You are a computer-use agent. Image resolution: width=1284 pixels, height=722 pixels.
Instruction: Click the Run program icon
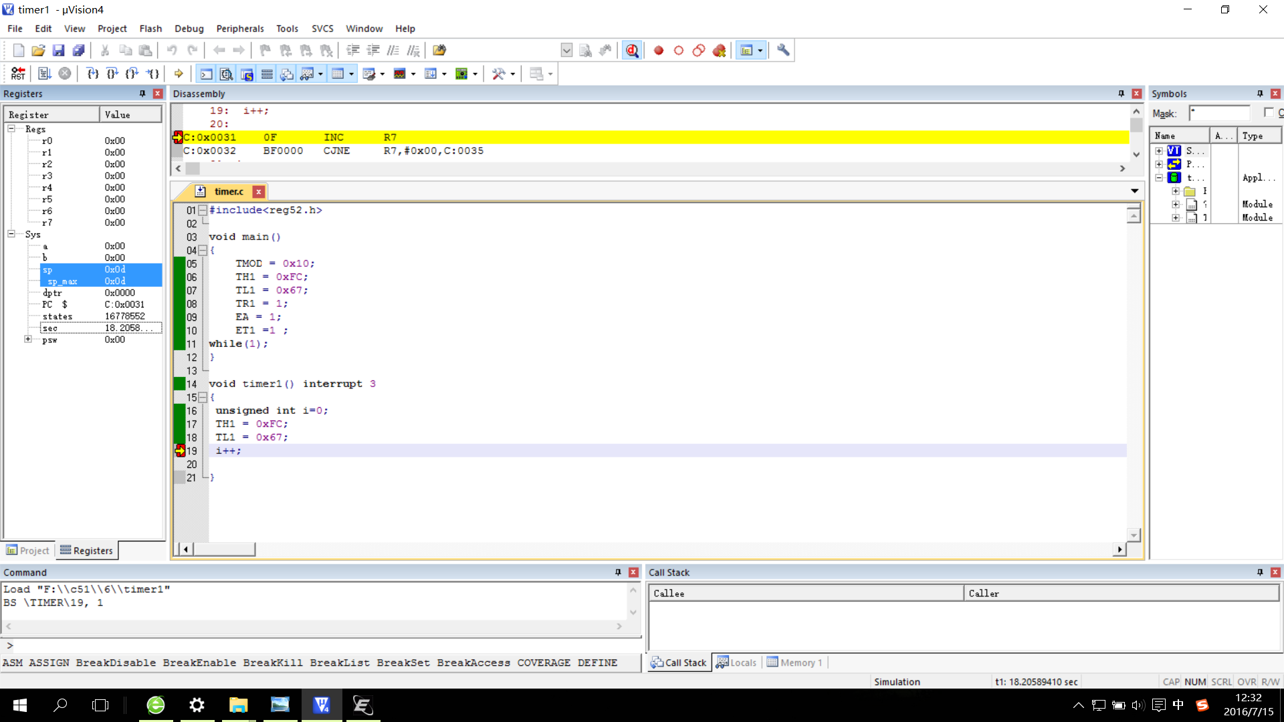pos(45,74)
